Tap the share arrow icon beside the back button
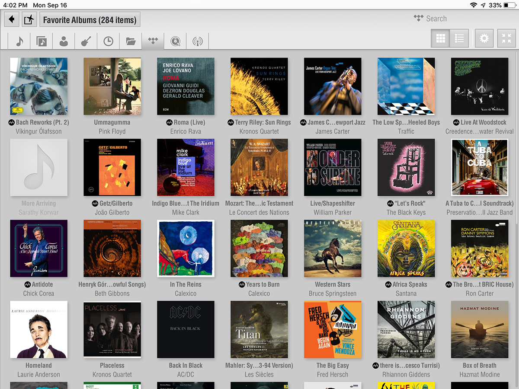519x389 pixels. (29, 19)
